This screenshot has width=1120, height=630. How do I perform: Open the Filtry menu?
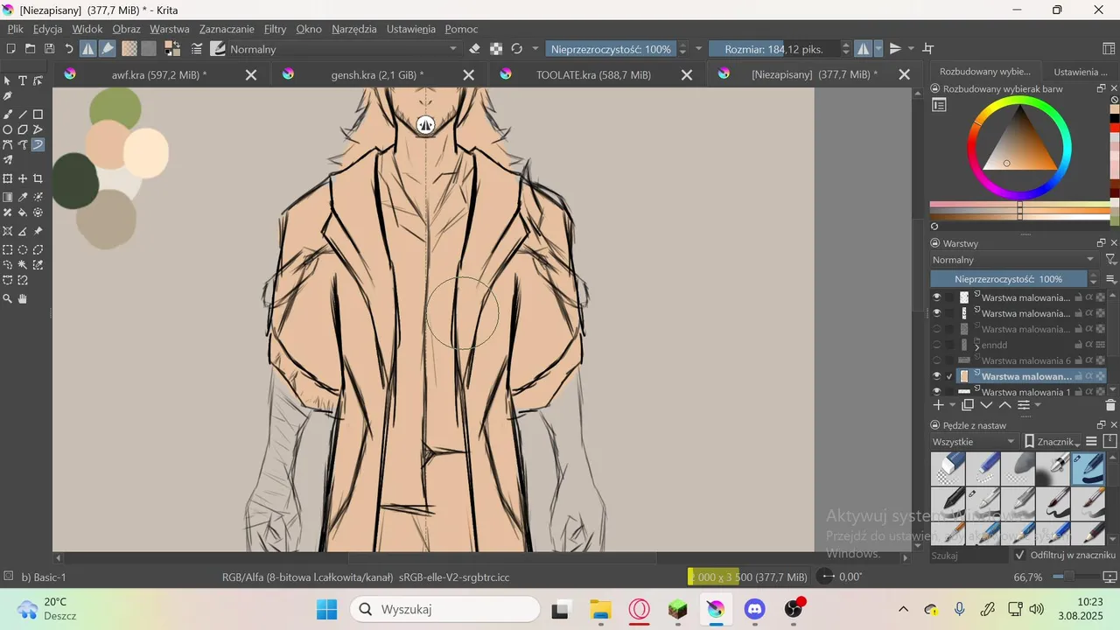click(275, 29)
